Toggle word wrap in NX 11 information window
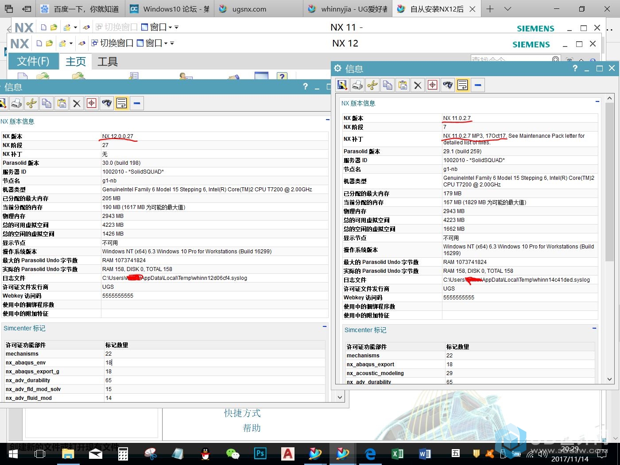The width and height of the screenshot is (620, 465). tap(463, 85)
